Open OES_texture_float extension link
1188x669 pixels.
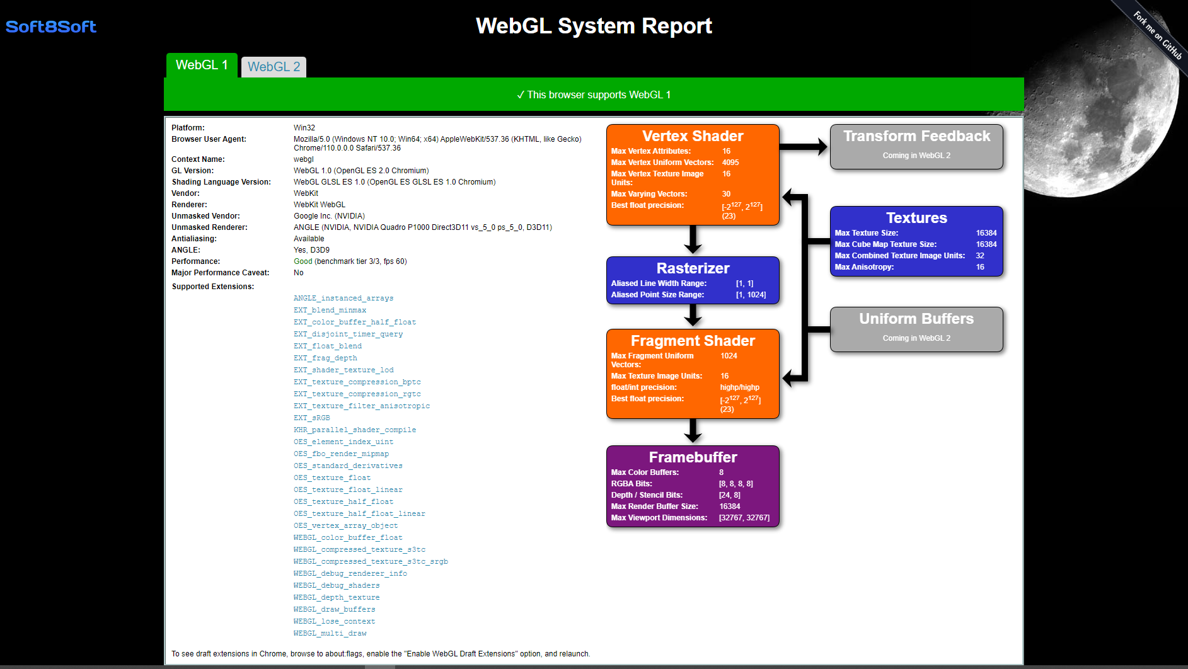coord(332,477)
